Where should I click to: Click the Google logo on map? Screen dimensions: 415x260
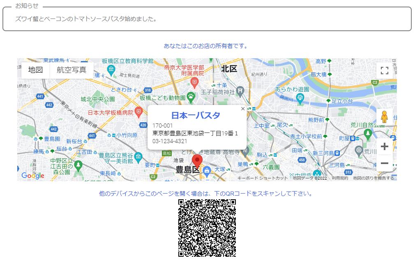pyautogui.click(x=33, y=176)
